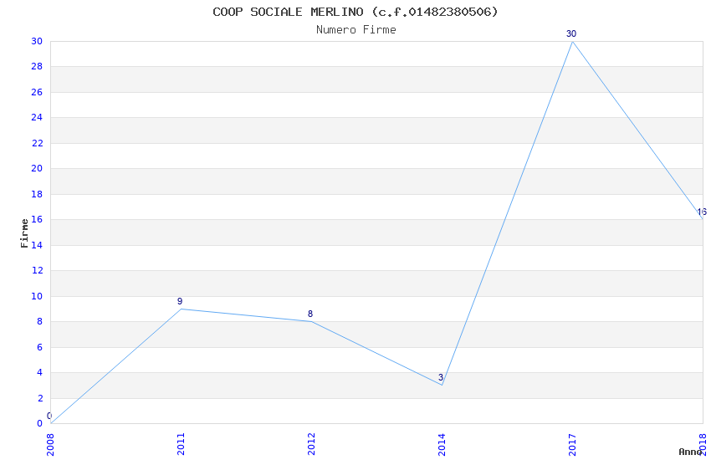
Task: Click the 2008 data label 0 above the line start
Action: coord(49,416)
